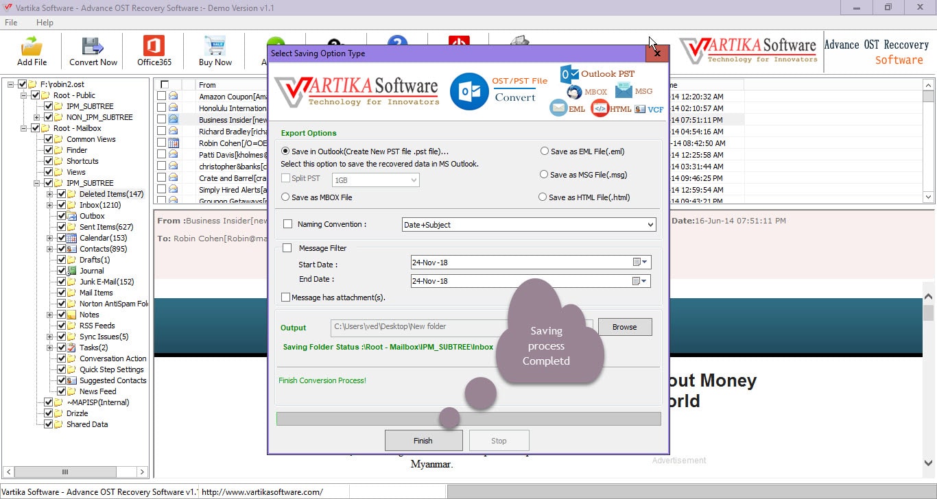Select the Richard Bradley email row

[x=233, y=132]
